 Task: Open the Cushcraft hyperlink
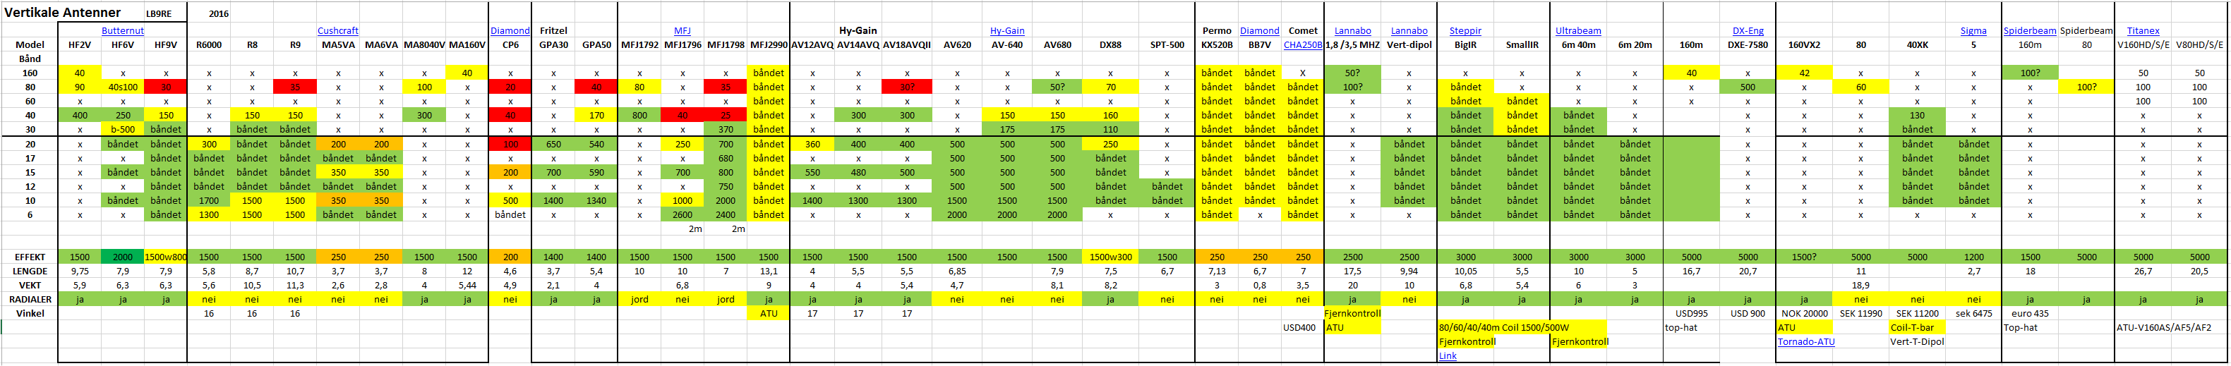tap(338, 30)
